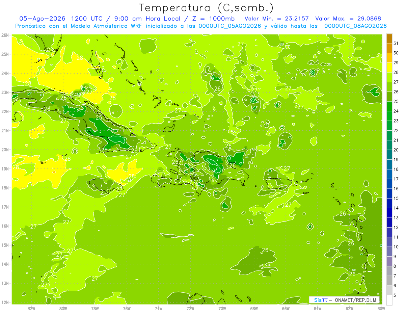Click the '22N' latitude axis label
The width and height of the screenshot is (405, 313).
click(5, 111)
